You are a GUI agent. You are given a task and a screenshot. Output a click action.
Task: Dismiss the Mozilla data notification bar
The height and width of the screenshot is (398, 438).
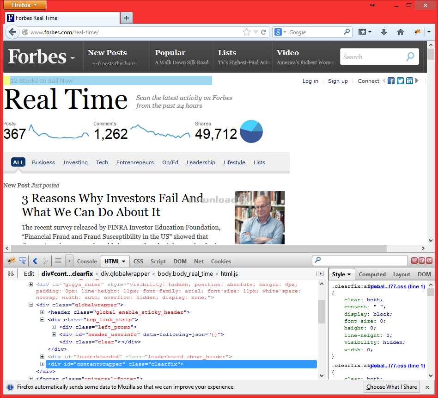pos(427,387)
